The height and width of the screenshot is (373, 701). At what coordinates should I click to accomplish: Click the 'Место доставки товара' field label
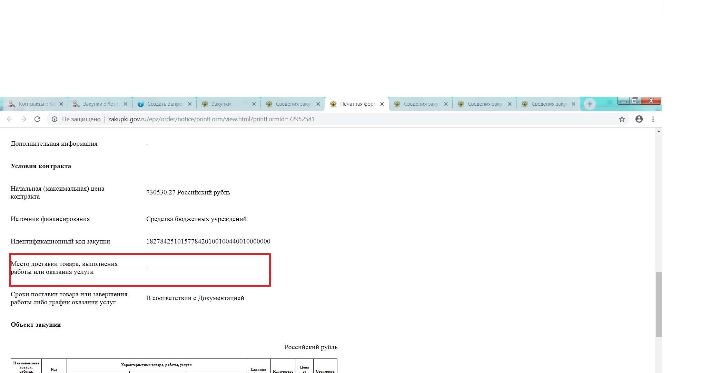[x=64, y=268]
